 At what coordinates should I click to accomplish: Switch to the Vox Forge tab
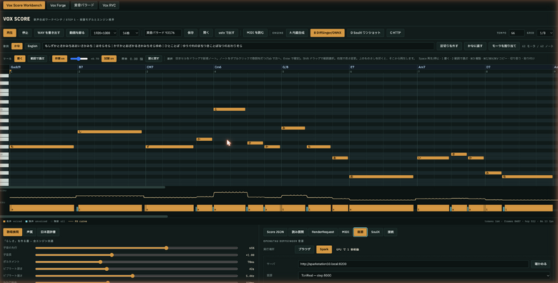pos(58,5)
